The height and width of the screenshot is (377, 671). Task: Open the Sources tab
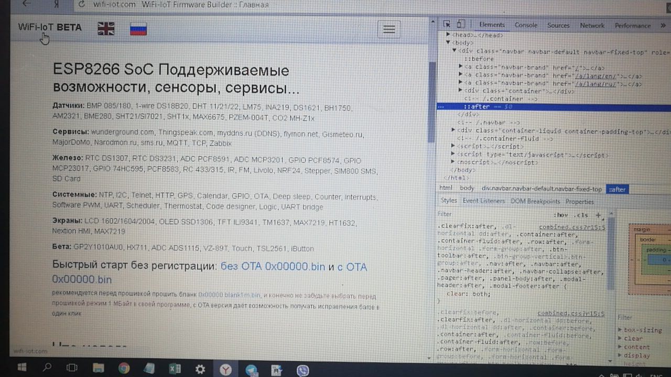point(558,25)
